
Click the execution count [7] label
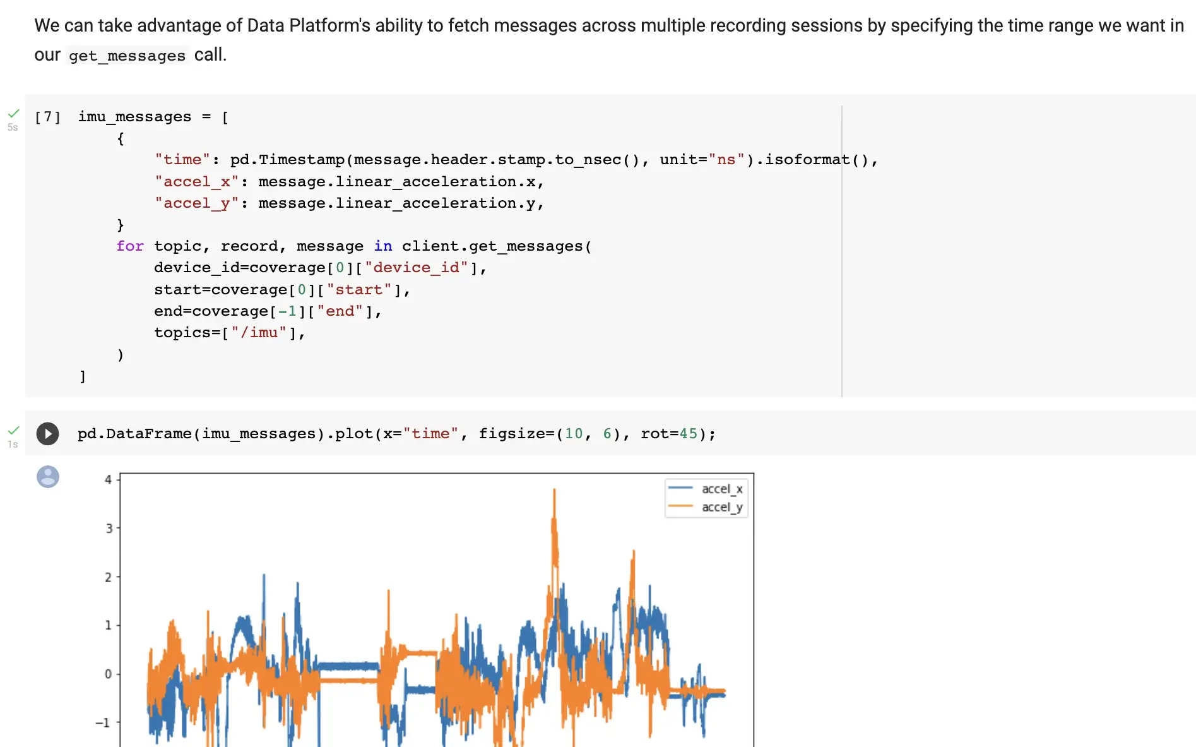pyautogui.click(x=49, y=116)
